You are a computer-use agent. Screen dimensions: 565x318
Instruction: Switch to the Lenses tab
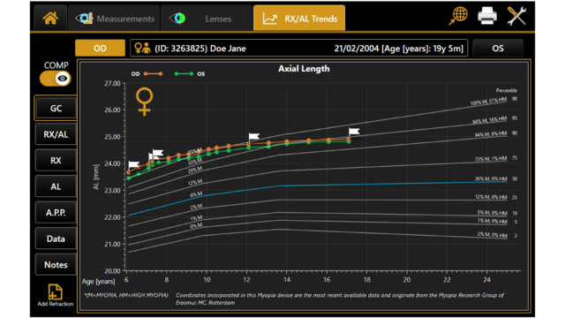click(207, 18)
